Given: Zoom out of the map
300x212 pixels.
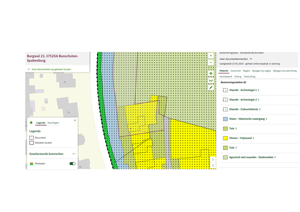Looking at the screenshot, I should point(211,62).
